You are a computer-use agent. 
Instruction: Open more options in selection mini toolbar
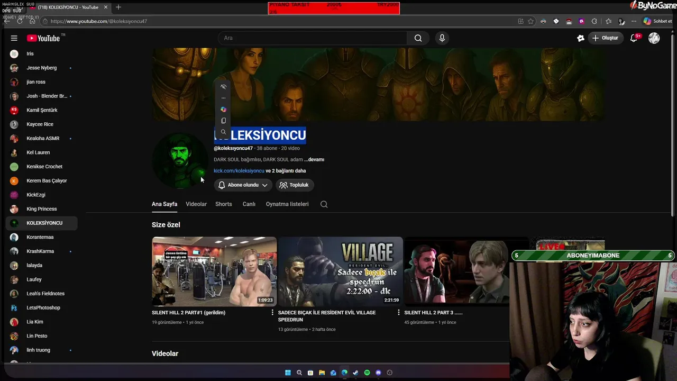pyautogui.click(x=223, y=98)
